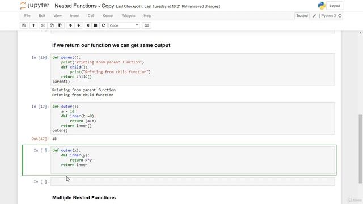Click the 'return inner' line in active cell
This screenshot has height=204, width=363.
tap(74, 165)
